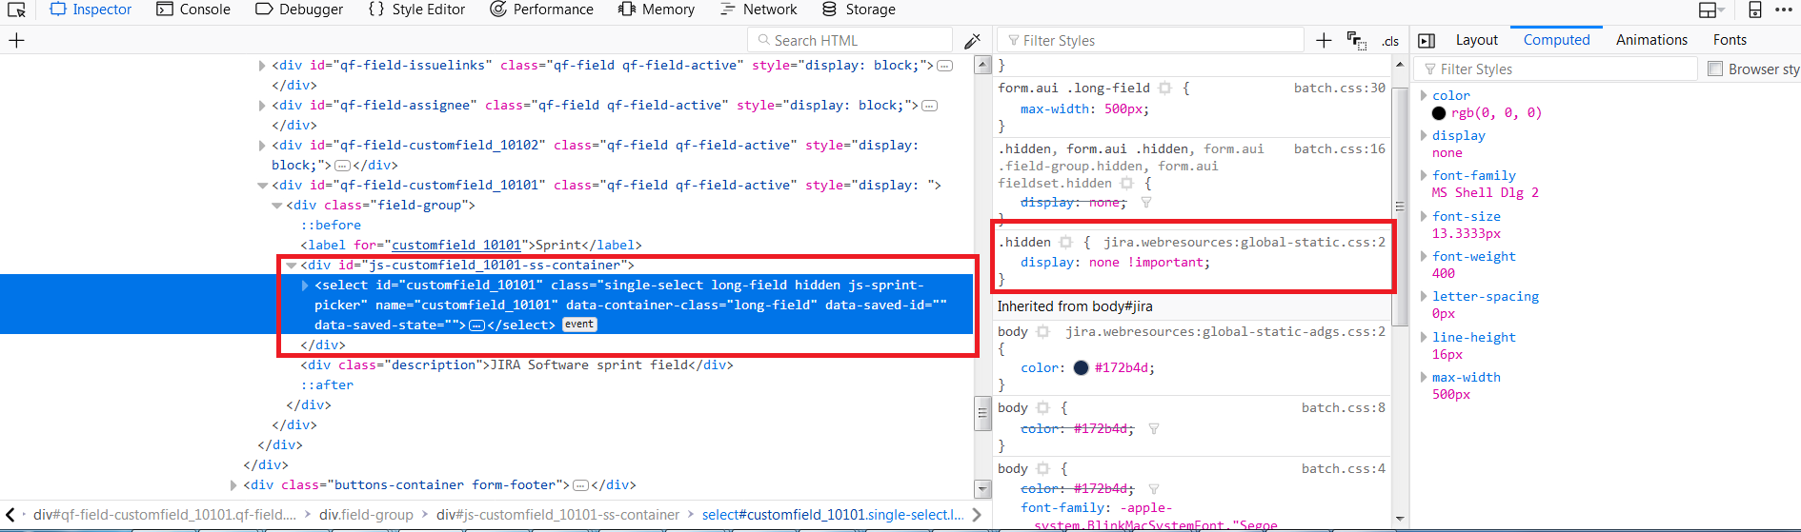
Task: Collapse the js-customfield_10101-ss-container div
Action: [291, 266]
